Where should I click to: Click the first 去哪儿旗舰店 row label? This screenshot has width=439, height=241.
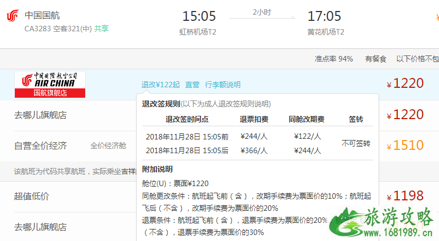[x=41, y=115]
